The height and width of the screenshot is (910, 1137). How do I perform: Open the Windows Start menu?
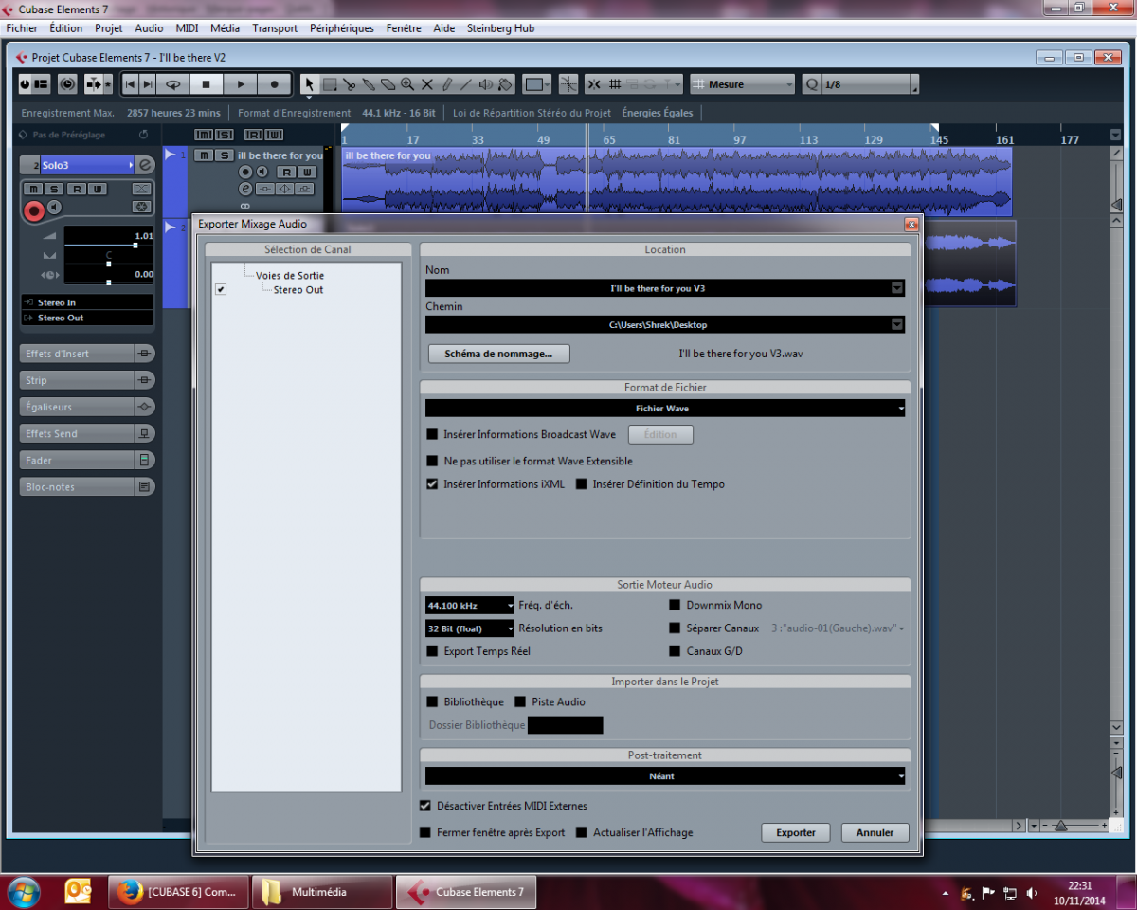tap(23, 892)
